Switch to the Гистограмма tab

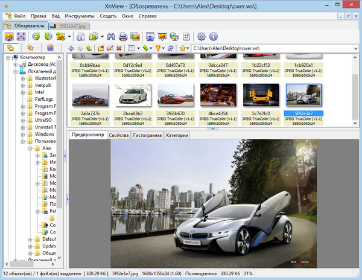(147, 135)
